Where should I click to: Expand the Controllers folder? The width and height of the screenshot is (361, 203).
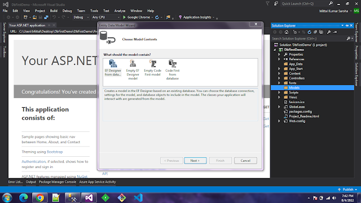[x=279, y=78]
